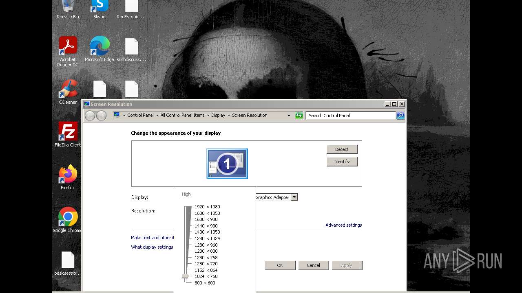Image resolution: width=522 pixels, height=293 pixels.
Task: Maximize the Screen Resolution window
Action: click(x=394, y=104)
